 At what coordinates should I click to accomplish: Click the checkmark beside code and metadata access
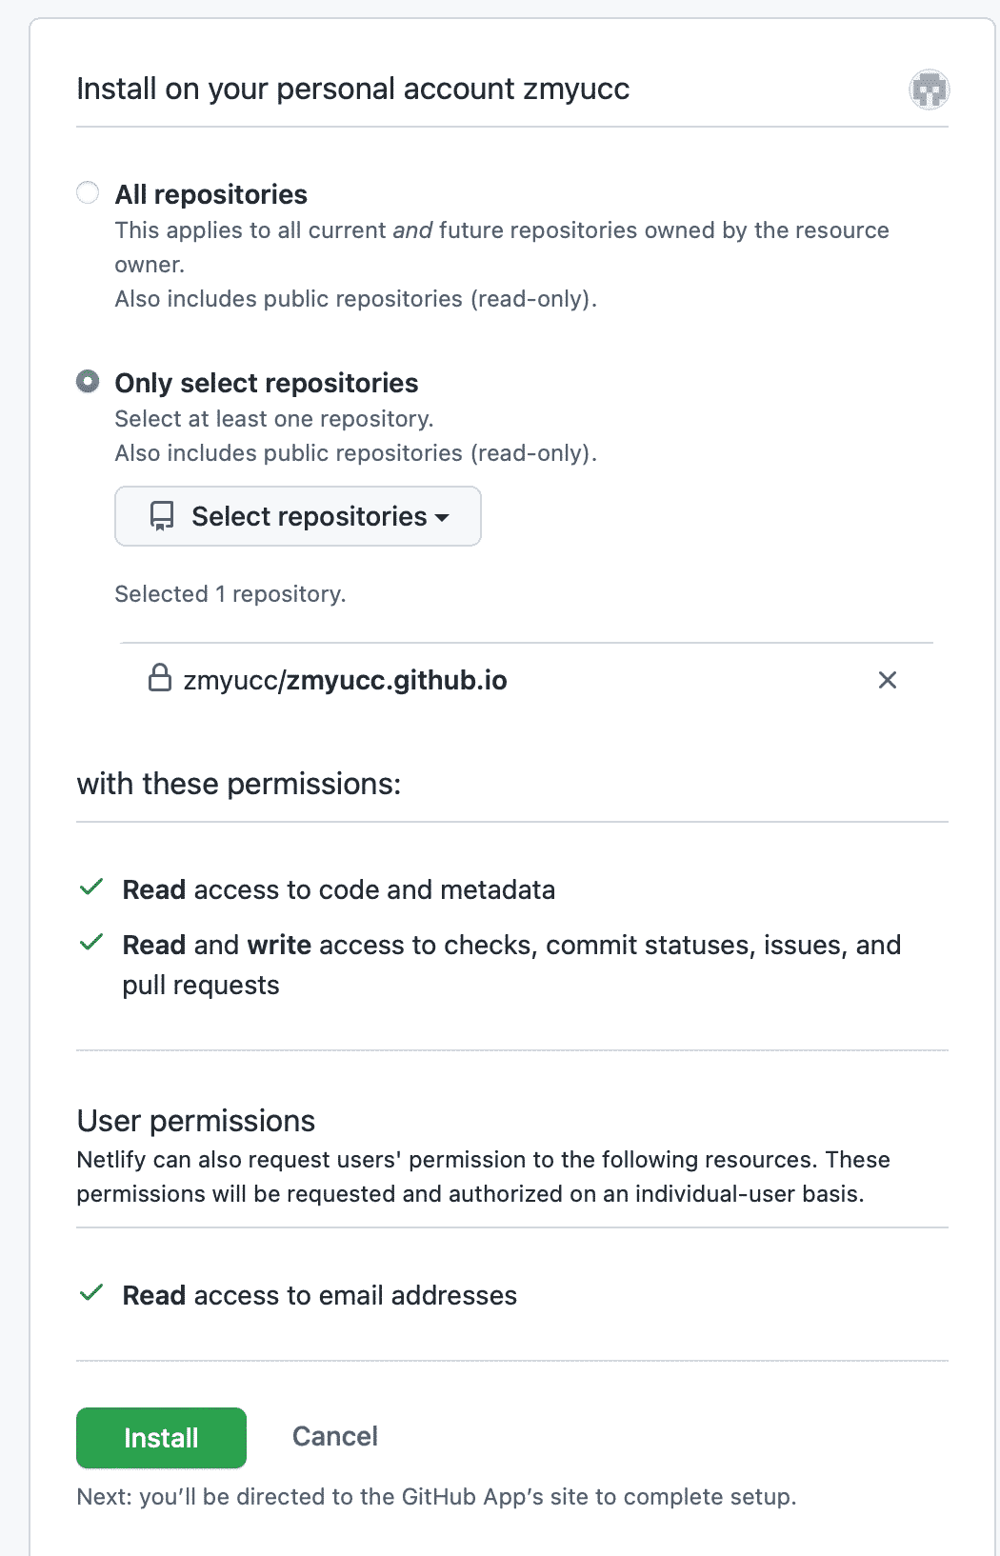91,888
